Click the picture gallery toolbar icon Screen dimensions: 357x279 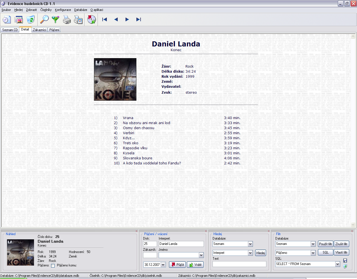click(19, 20)
